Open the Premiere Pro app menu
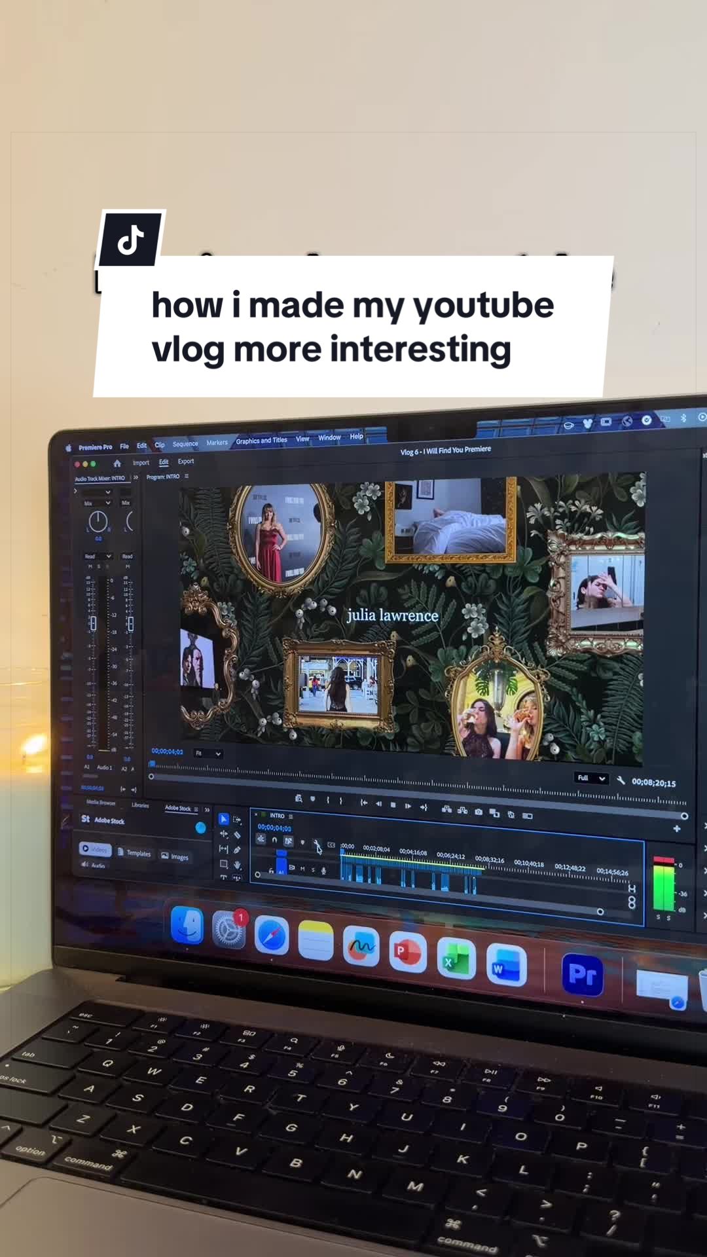This screenshot has width=707, height=1257. coord(96,447)
